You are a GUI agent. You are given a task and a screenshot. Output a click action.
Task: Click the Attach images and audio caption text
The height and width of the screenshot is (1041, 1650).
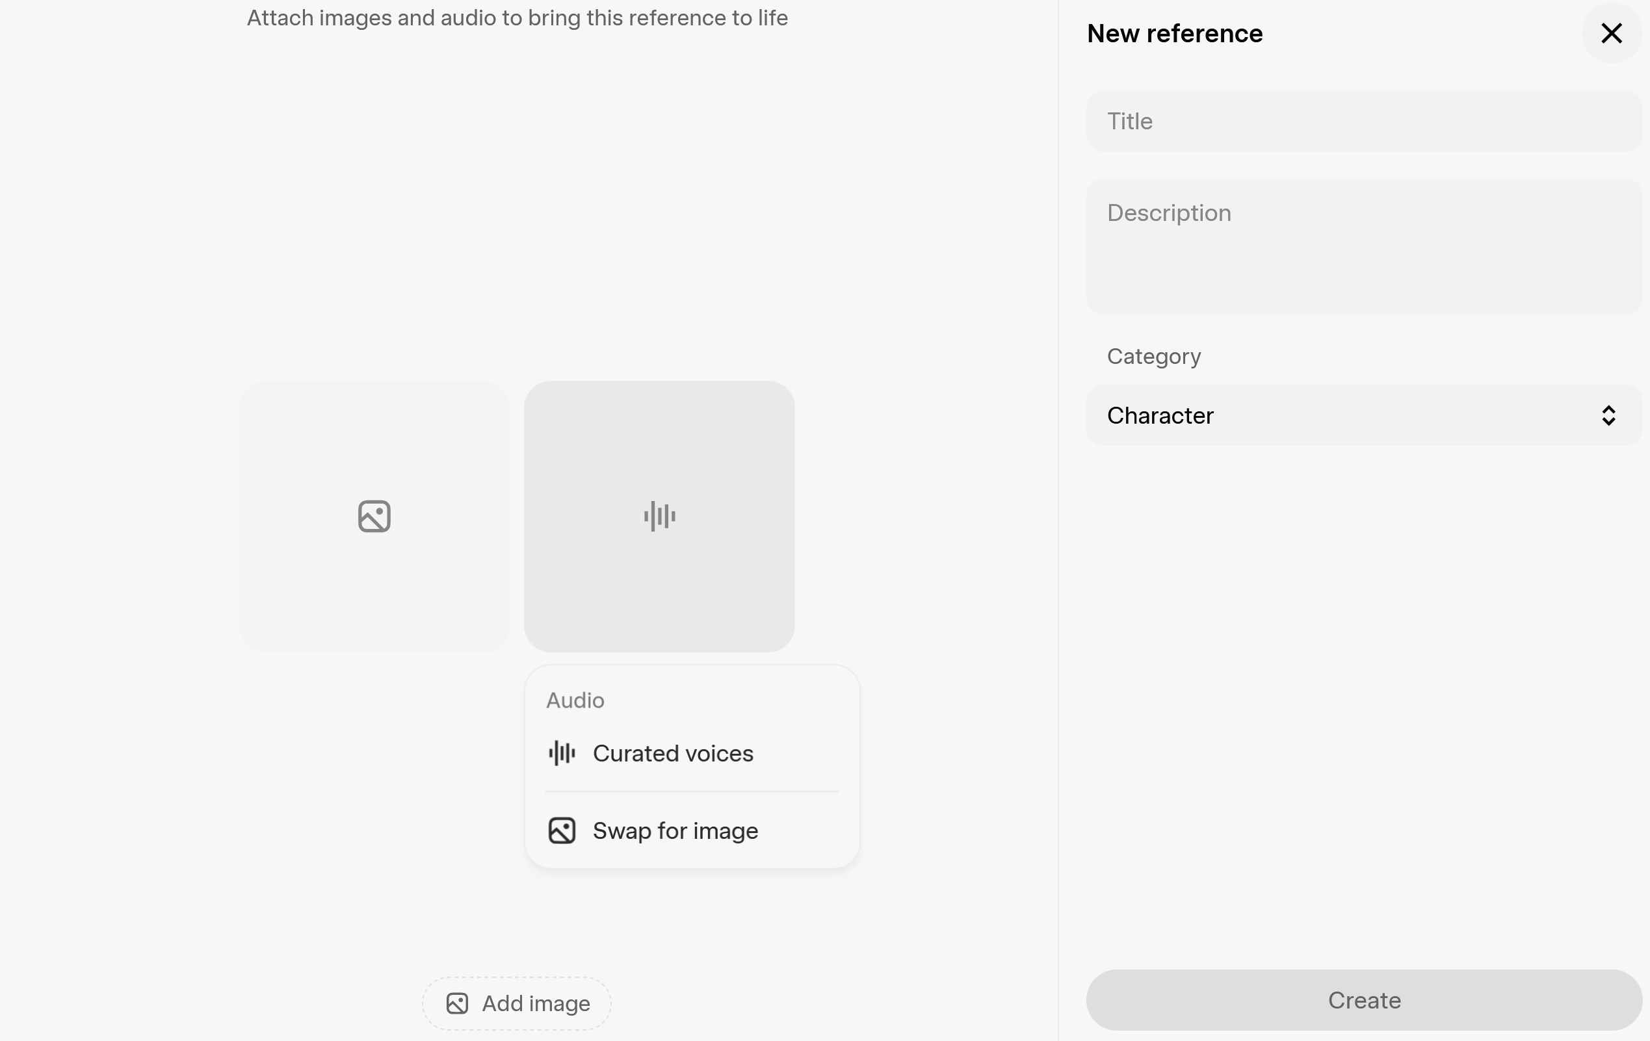(x=517, y=18)
